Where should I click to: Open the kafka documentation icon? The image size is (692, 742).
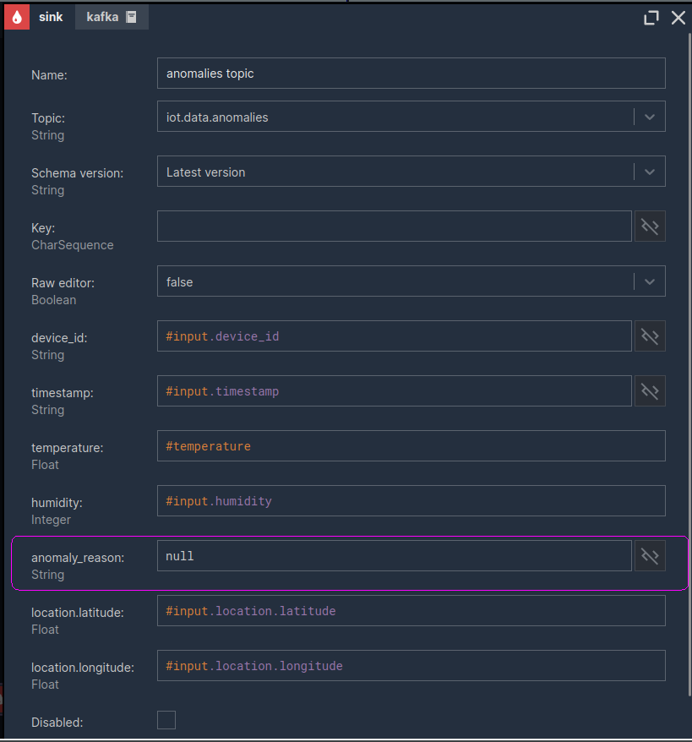click(x=131, y=17)
